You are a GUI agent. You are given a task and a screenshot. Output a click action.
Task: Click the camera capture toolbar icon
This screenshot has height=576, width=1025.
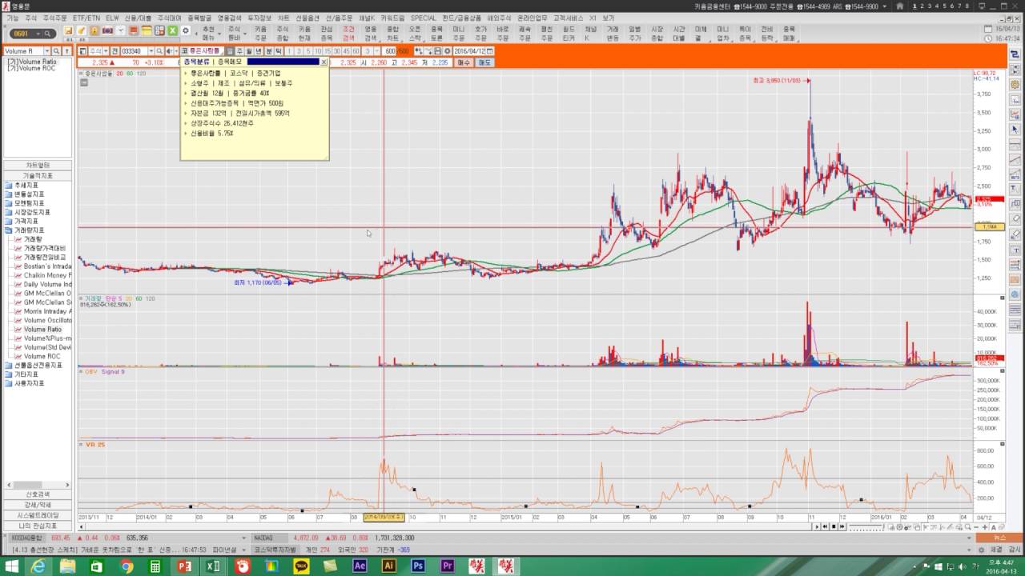tap(107, 30)
